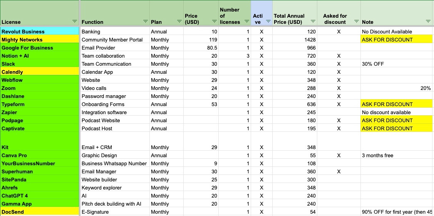434x216 pixels.
Task: Select the Zapier license cell
Action: [x=40, y=112]
